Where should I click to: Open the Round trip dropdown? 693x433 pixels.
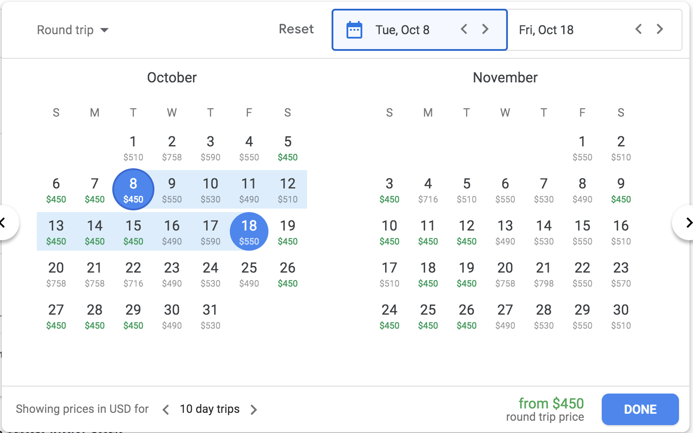click(x=73, y=30)
